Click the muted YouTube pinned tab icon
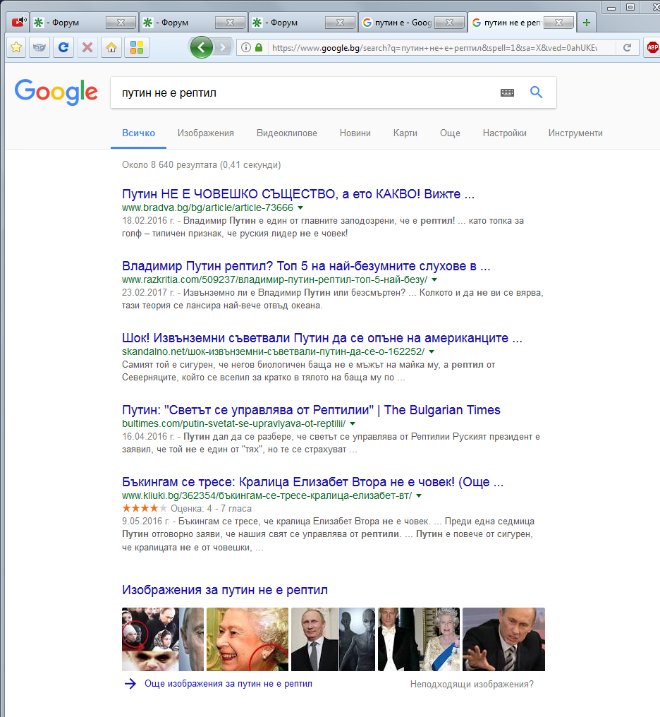 (19, 22)
